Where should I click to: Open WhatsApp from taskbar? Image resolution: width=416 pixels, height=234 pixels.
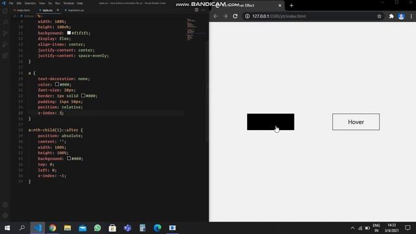pyautogui.click(x=97, y=227)
